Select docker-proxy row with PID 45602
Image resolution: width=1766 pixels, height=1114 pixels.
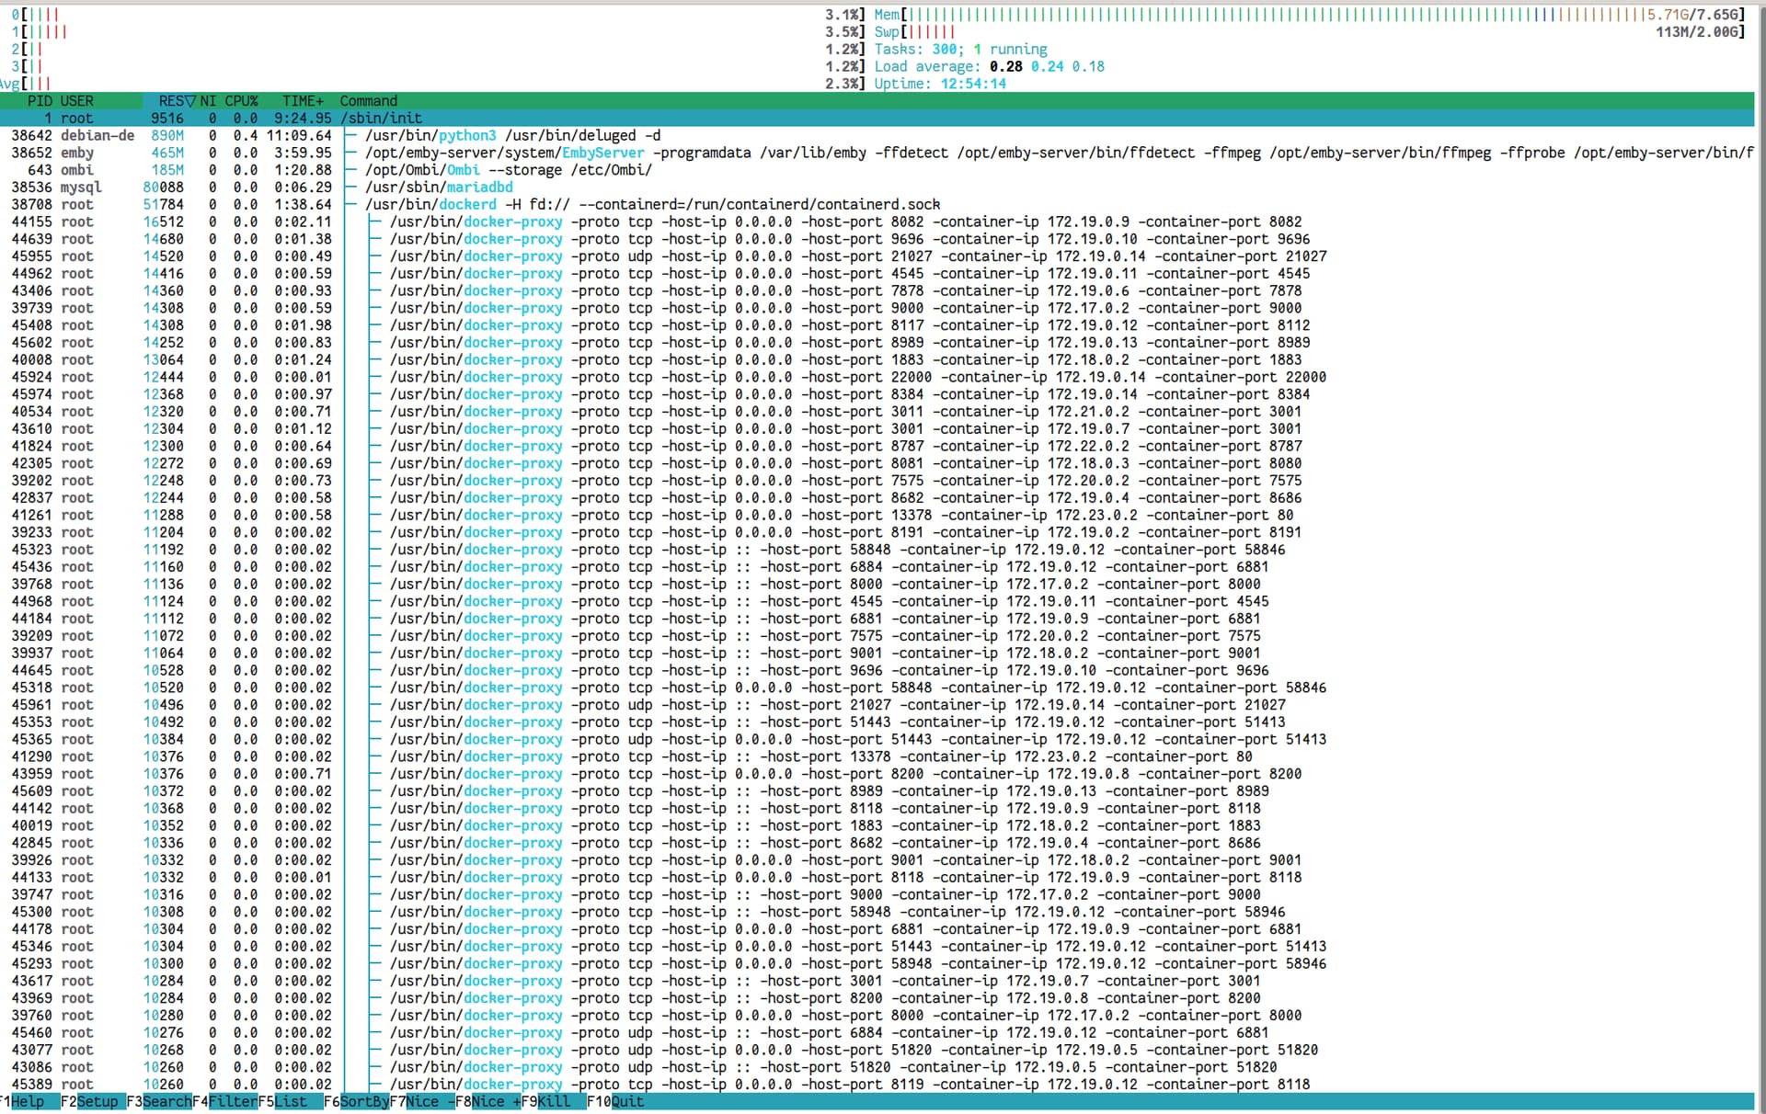(x=877, y=343)
